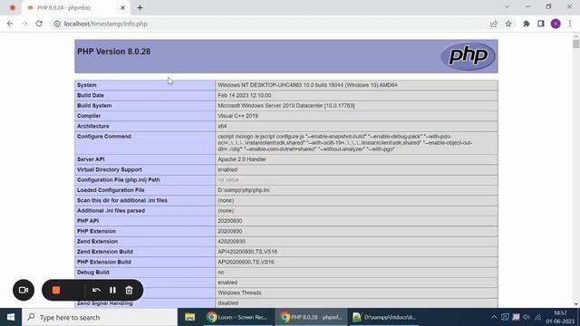Restart Loom recording with undo arrow
The width and height of the screenshot is (580, 326).
point(96,290)
